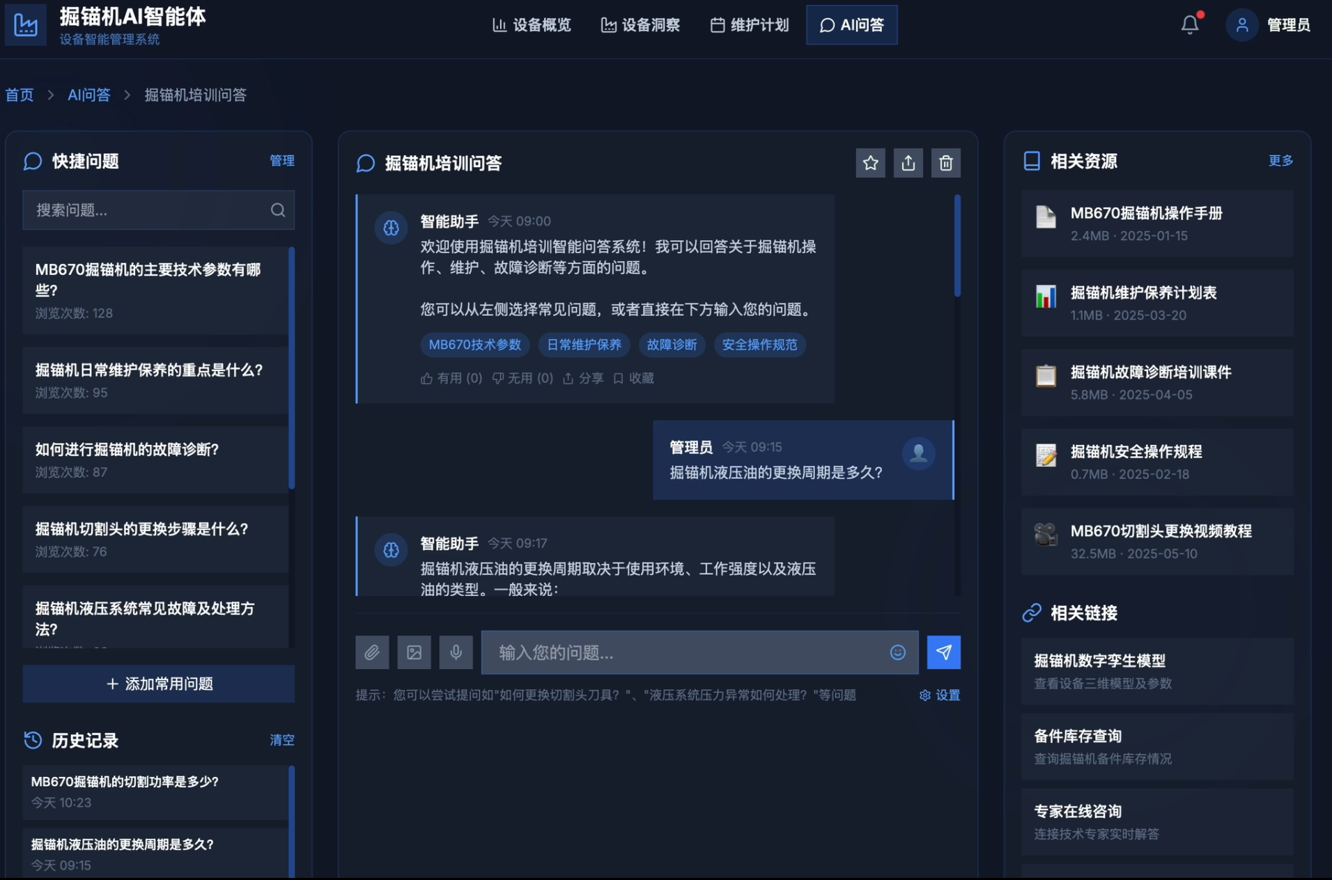Click 收藏 under the welcome message
The height and width of the screenshot is (880, 1332).
tap(633, 378)
